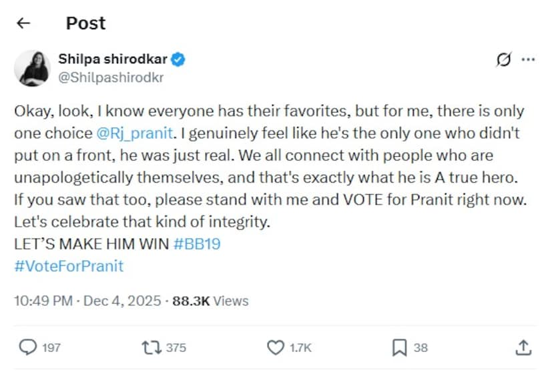Like the post with the heart icon
Image resolution: width=552 pixels, height=374 pixels.
[275, 347]
